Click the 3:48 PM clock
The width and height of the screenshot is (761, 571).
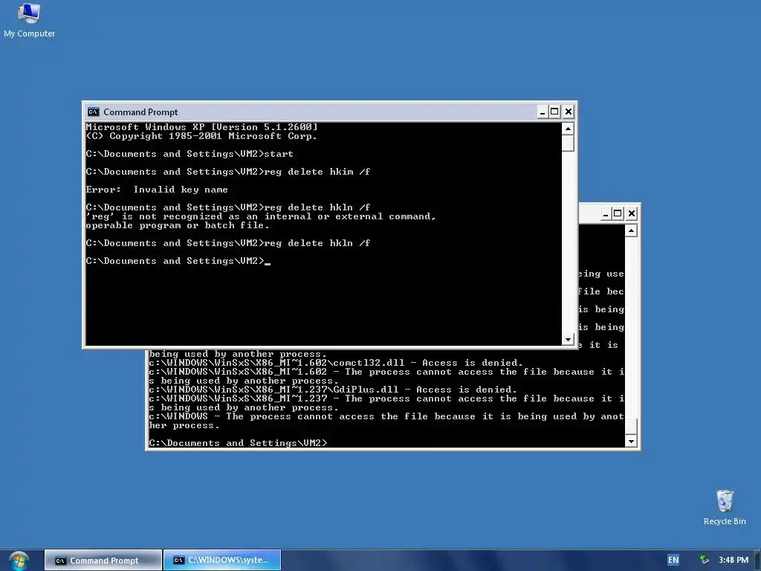(x=734, y=560)
